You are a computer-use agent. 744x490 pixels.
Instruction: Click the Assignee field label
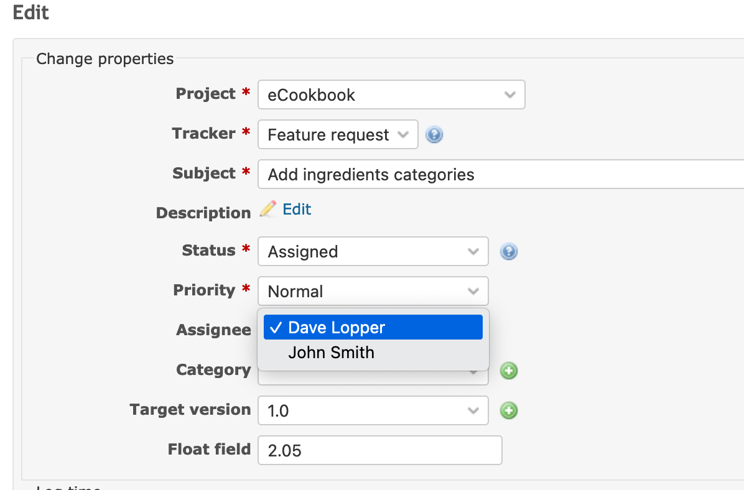click(213, 330)
